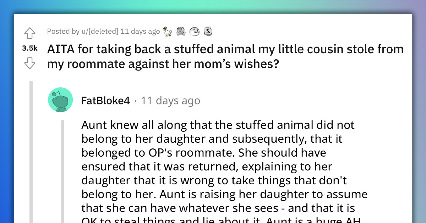This screenshot has height=223, width=426.
Task: Click the helping hands award icon
Action: pyautogui.click(x=181, y=31)
